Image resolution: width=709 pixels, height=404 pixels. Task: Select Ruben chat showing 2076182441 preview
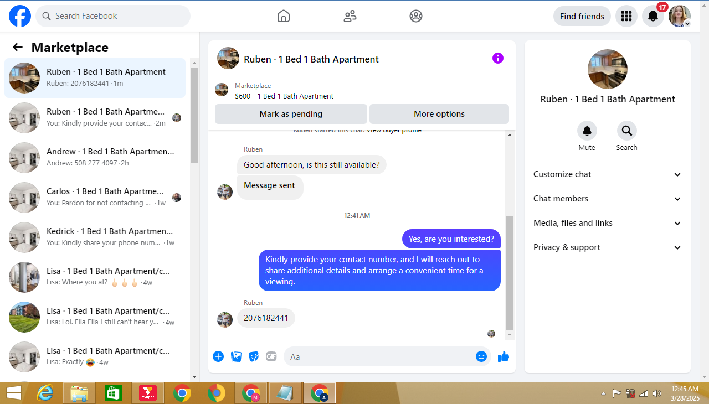[x=95, y=78]
